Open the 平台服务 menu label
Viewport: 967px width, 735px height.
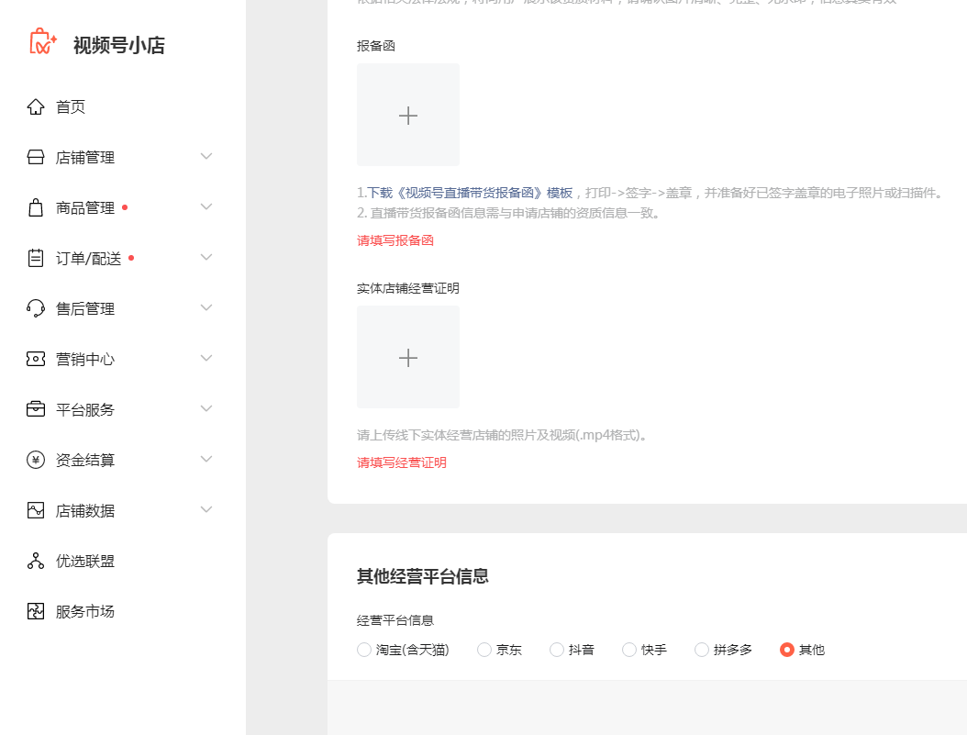(x=85, y=409)
